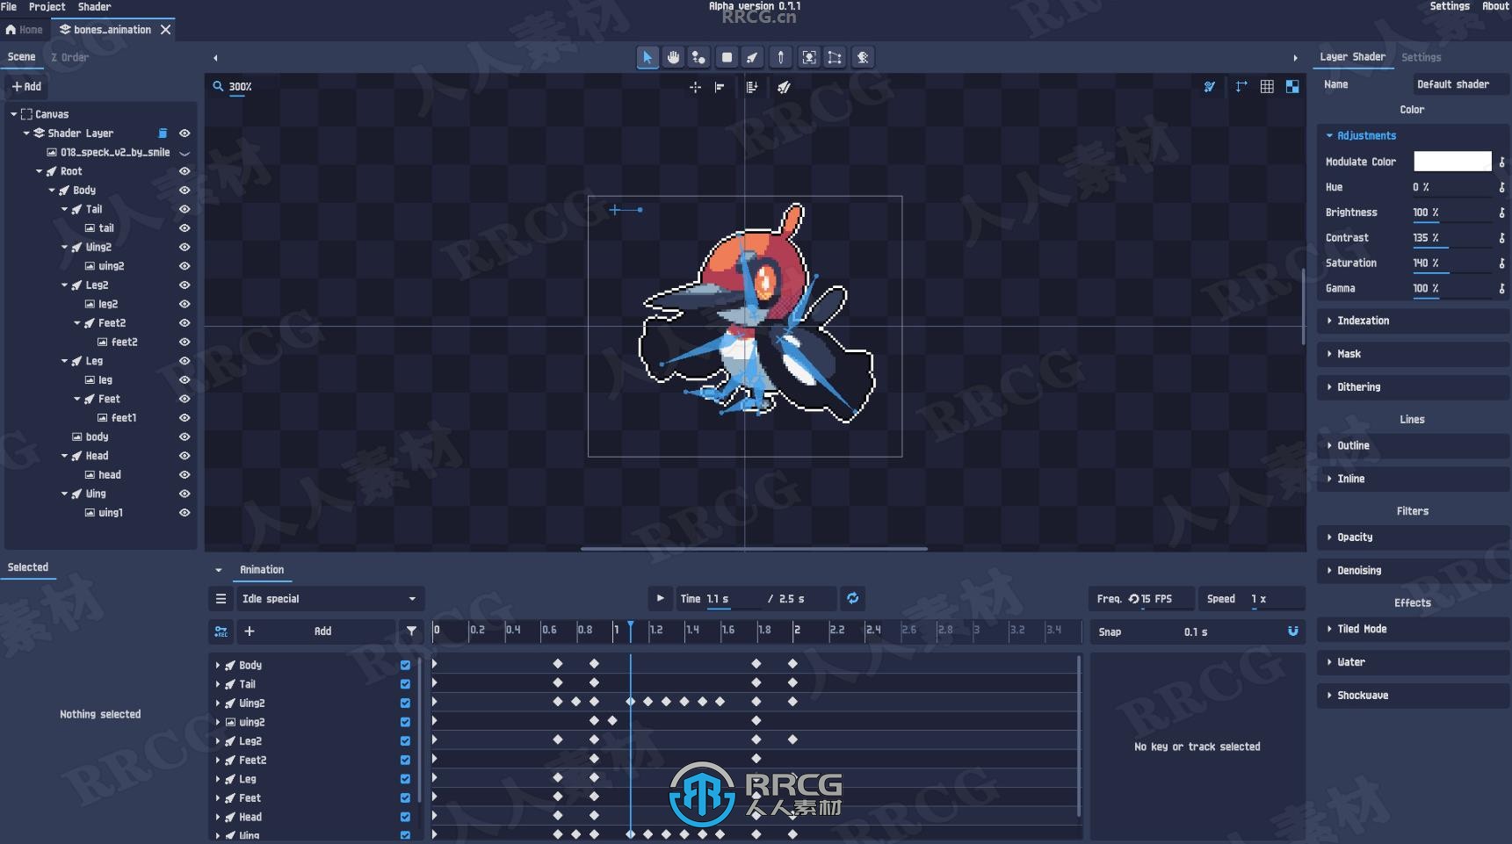Uncheck the Body track checkbox
Image resolution: width=1512 pixels, height=844 pixels.
click(405, 666)
